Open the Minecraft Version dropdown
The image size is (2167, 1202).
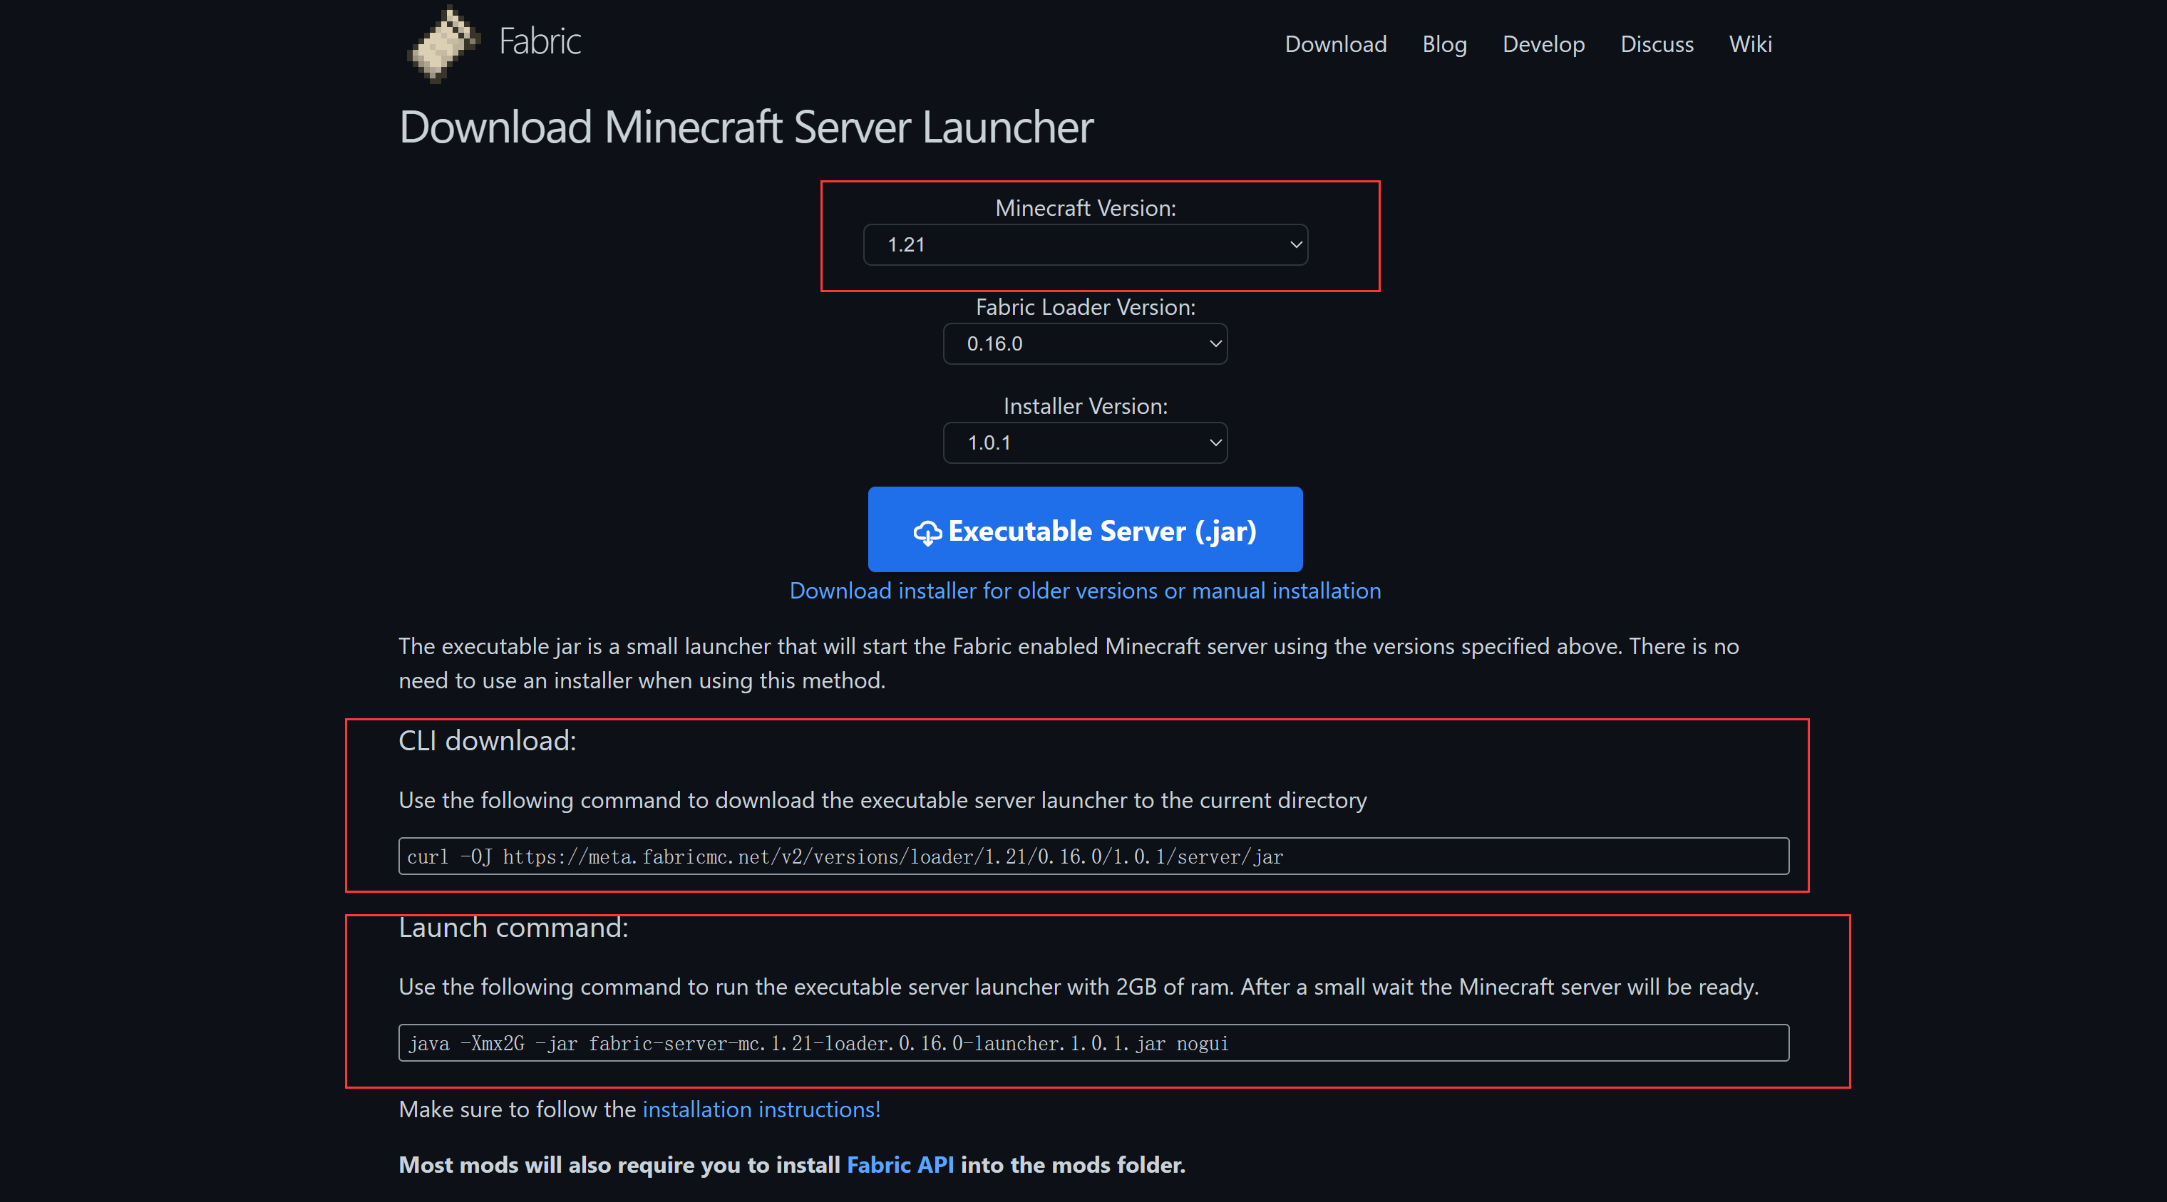[1084, 244]
